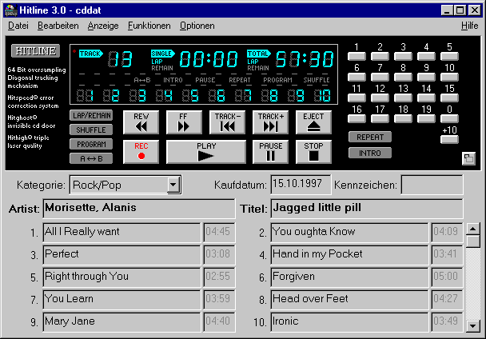Screen dimensions: 486x339
Task: Select track keypad button 8
Action: click(403, 77)
